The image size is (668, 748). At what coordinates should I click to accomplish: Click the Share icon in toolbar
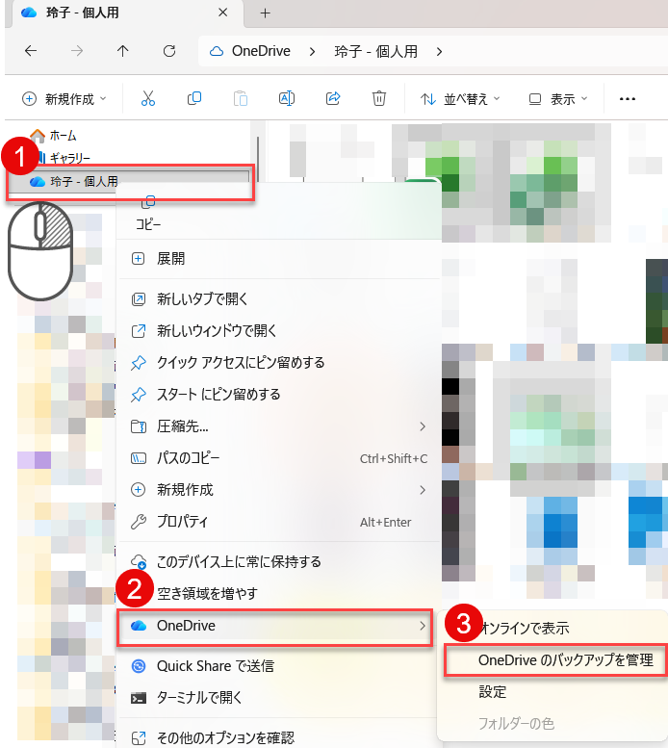pyautogui.click(x=334, y=98)
